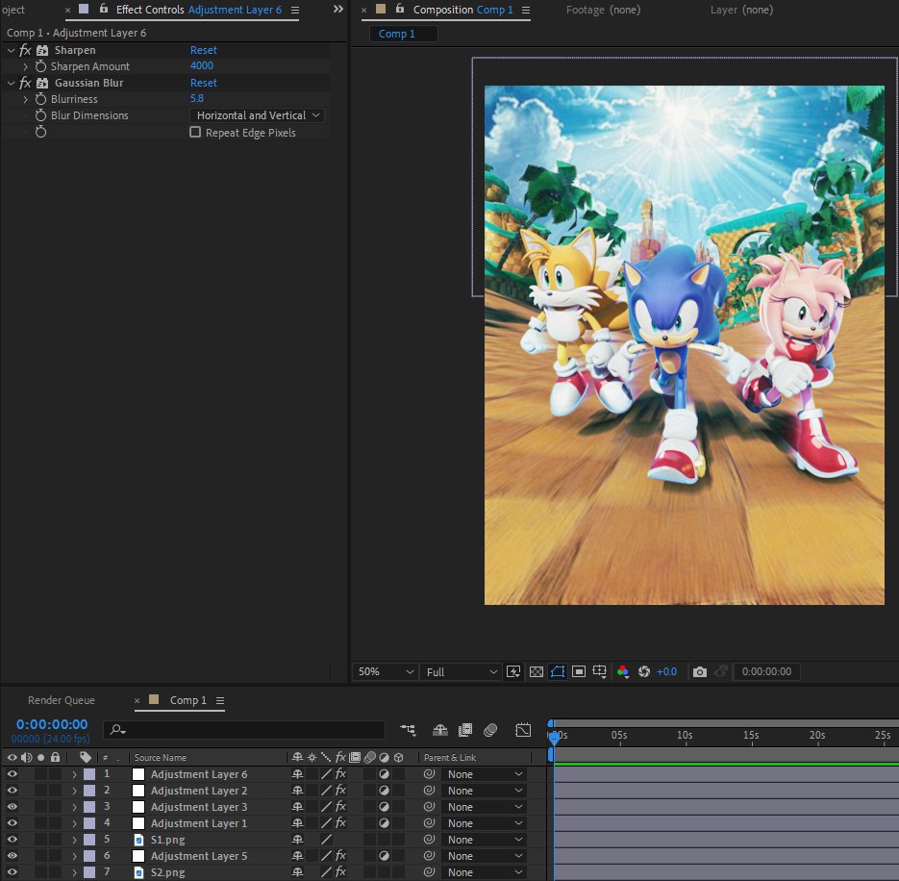Click the exposure value +0.0
Viewport: 899px width, 881px height.
click(666, 671)
